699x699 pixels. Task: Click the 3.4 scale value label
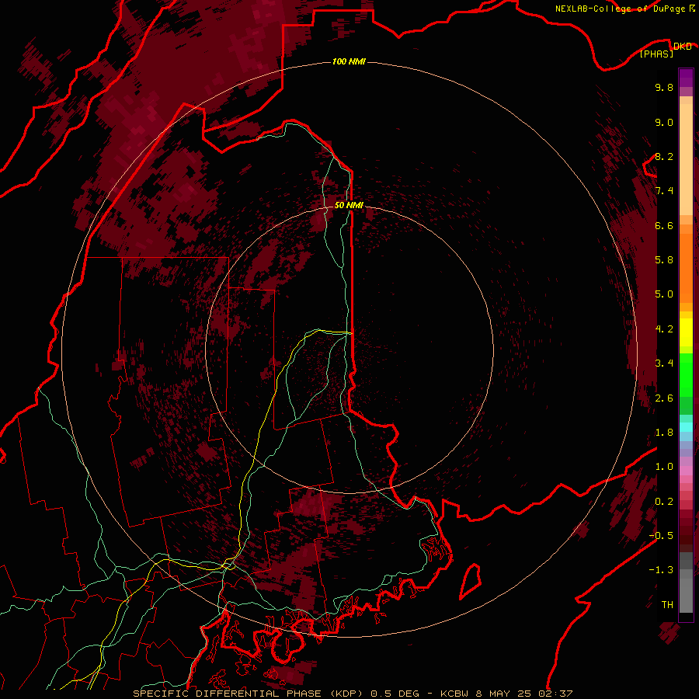click(x=664, y=363)
